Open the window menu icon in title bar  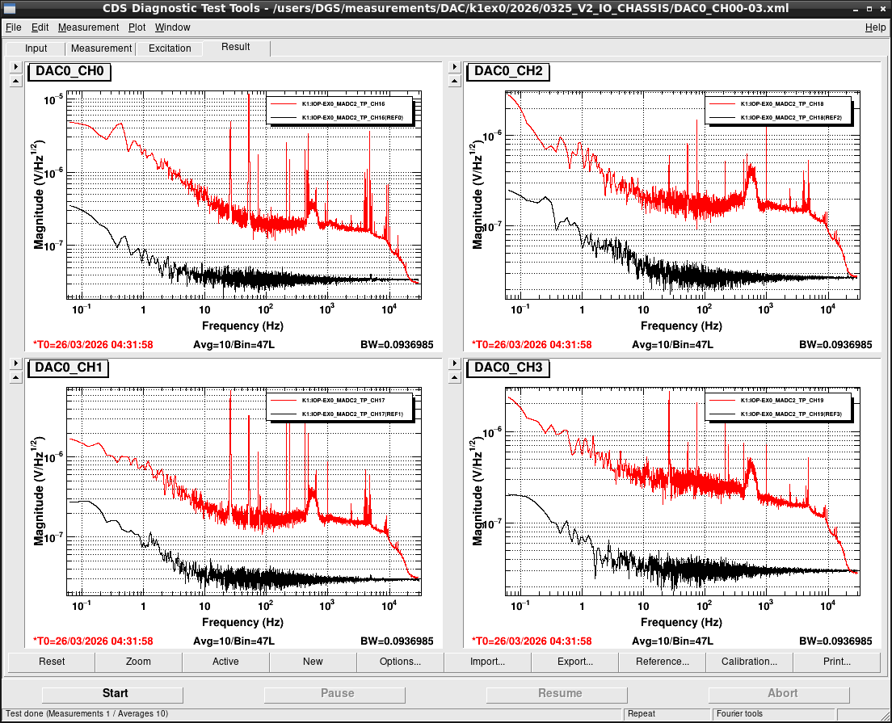(x=10, y=9)
